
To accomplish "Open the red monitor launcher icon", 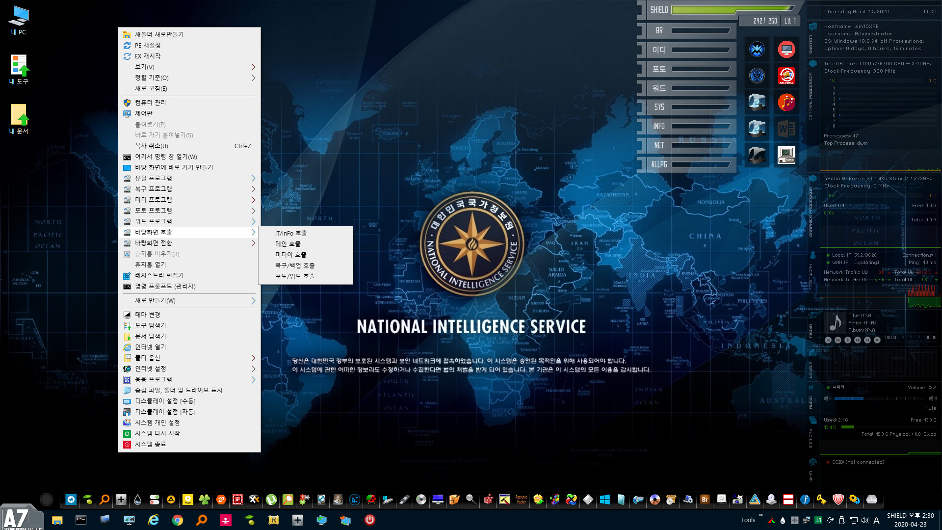I will click(786, 49).
